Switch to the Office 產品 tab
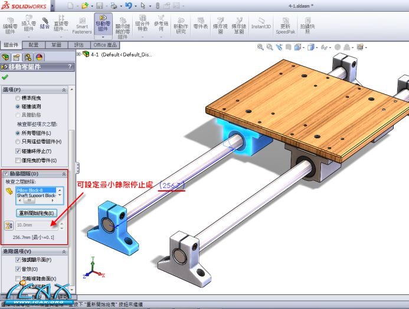 point(107,45)
